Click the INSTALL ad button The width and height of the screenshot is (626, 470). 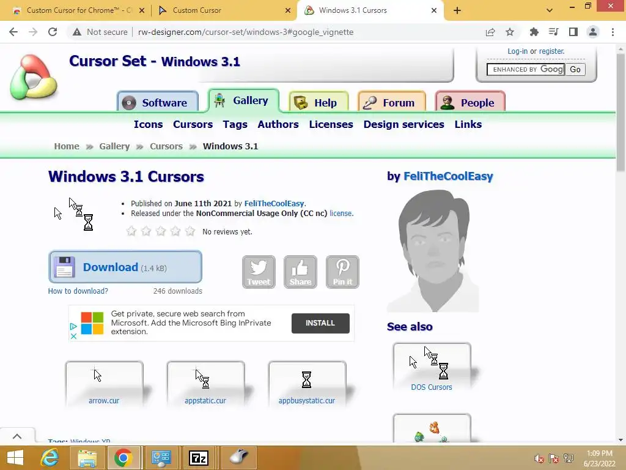point(320,323)
